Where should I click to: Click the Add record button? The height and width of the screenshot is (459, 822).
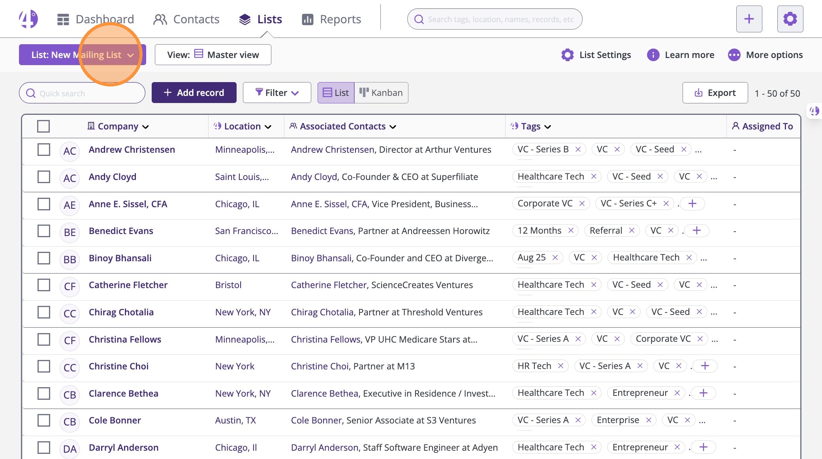coord(194,93)
